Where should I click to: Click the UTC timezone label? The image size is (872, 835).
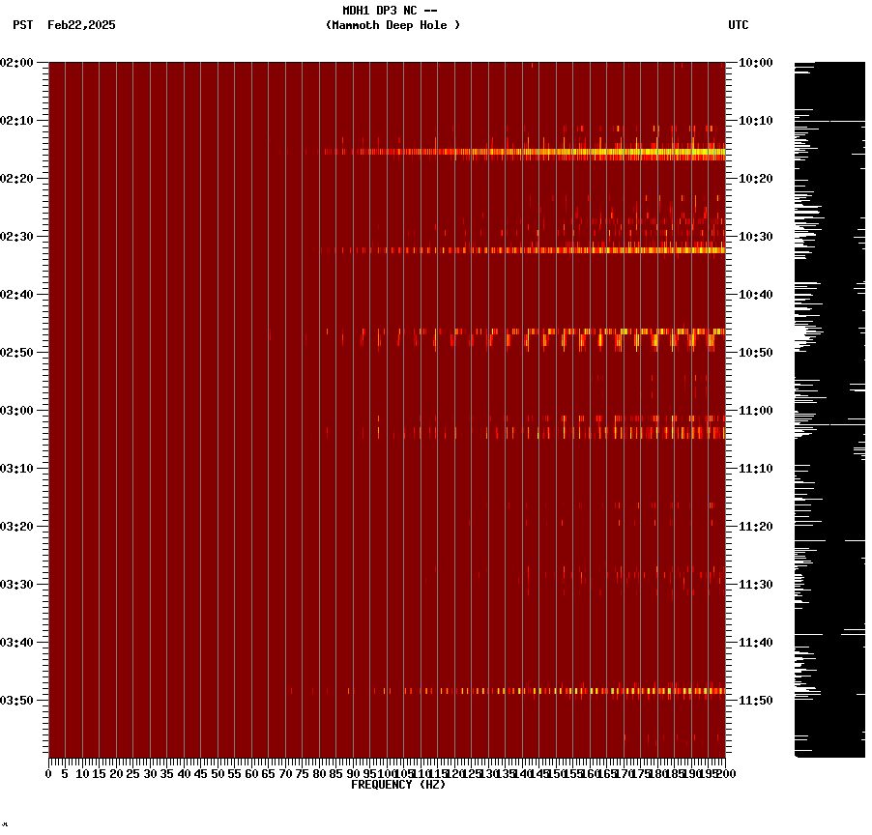click(739, 26)
